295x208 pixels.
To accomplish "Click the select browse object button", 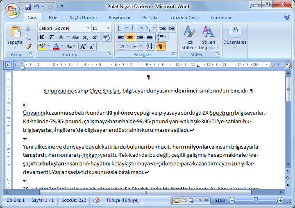I will coord(288,178).
